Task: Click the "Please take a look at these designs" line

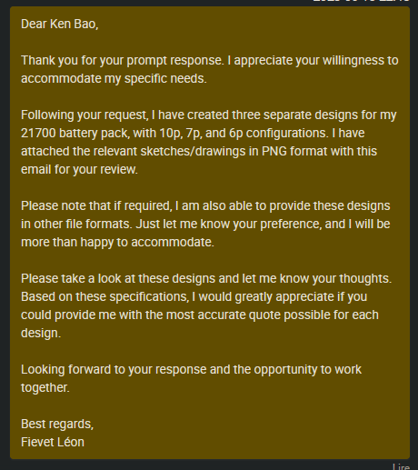Action: tap(206, 279)
